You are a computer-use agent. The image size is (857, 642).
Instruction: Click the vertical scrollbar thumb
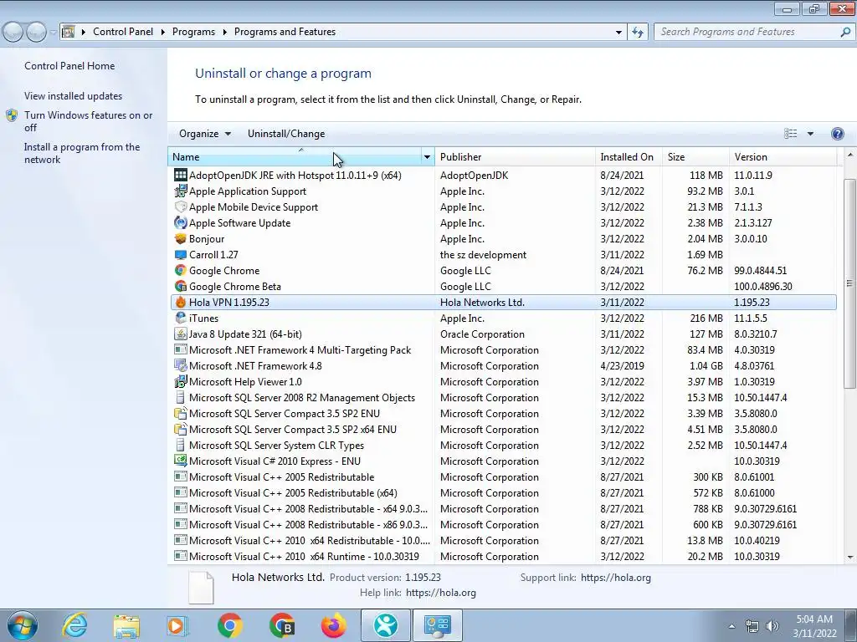coord(850,283)
